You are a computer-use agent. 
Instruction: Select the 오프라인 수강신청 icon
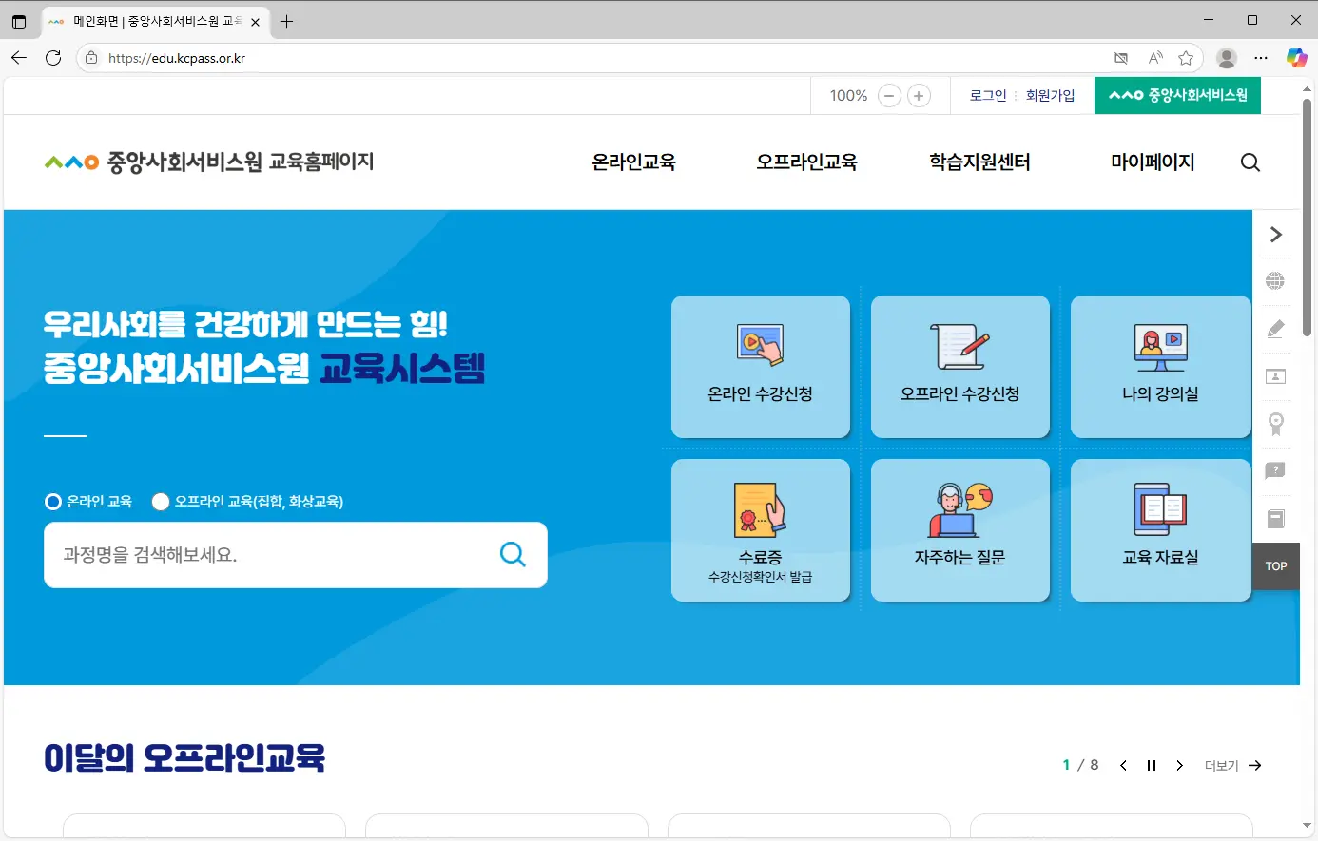[959, 367]
